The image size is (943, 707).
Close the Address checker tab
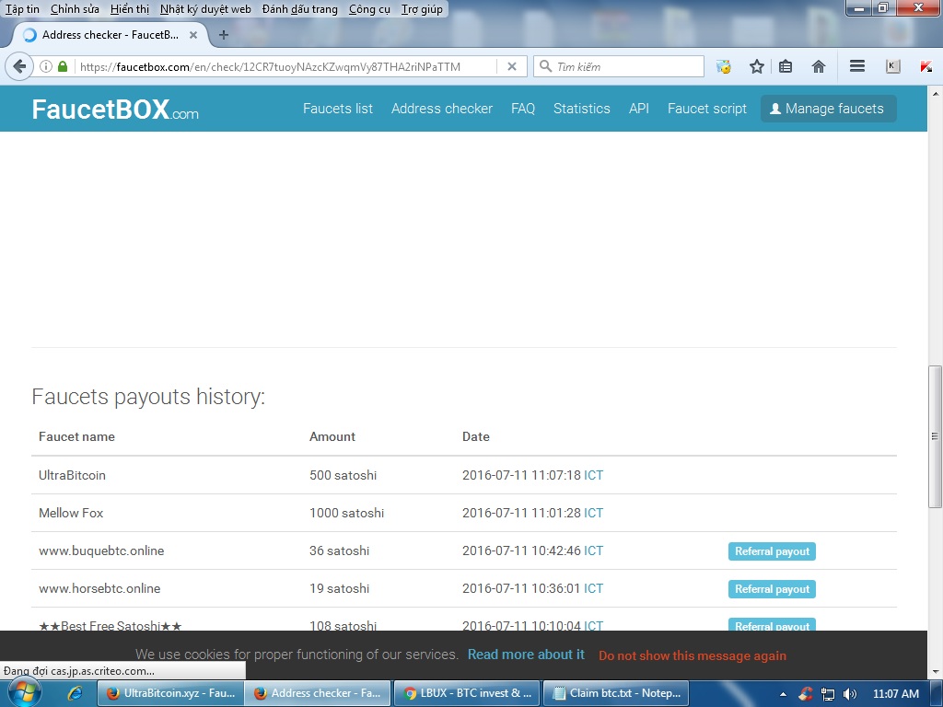[x=193, y=35]
